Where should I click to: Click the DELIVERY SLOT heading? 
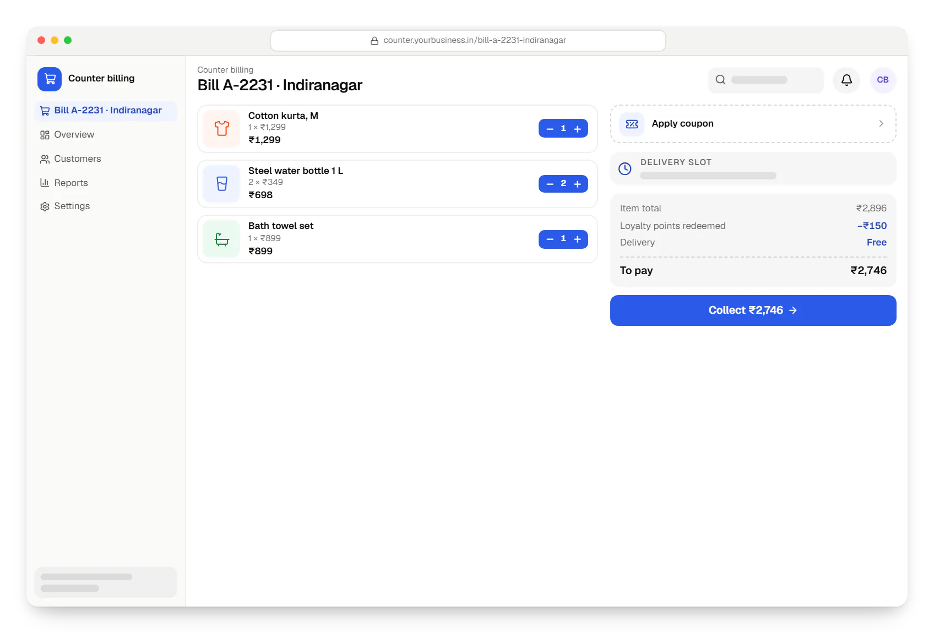676,162
